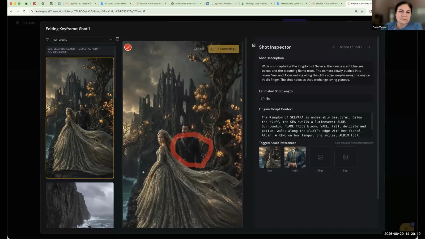
Task: Close the Masterclass Zoom tab
Action: click(x=306, y=4)
